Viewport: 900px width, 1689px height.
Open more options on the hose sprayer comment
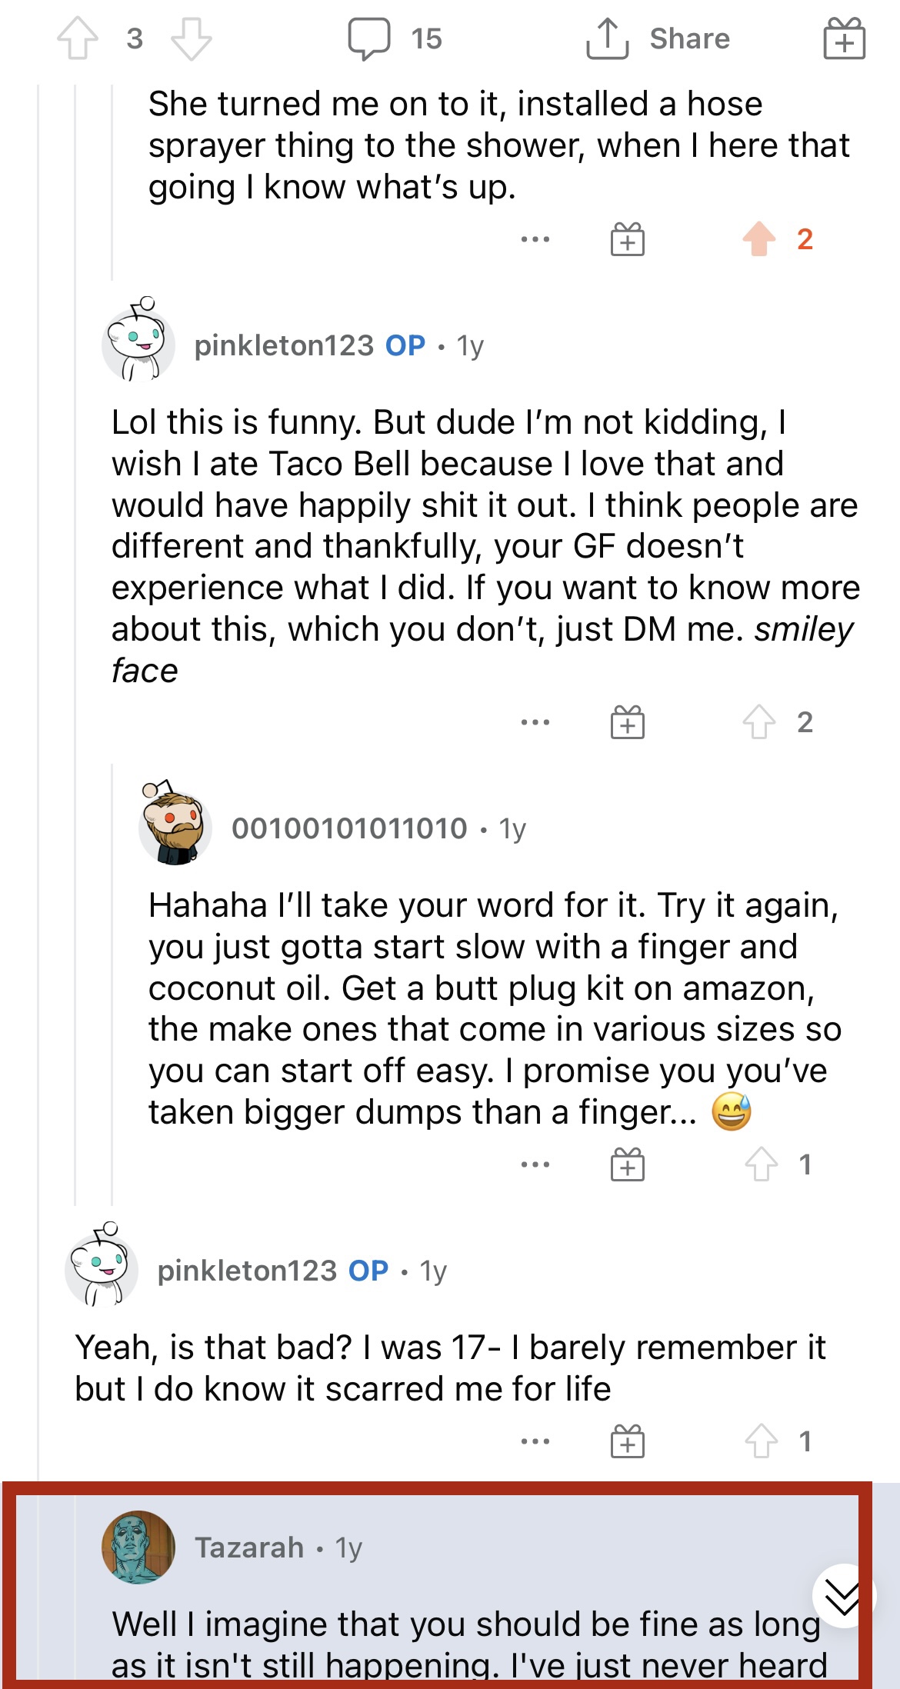pos(535,239)
